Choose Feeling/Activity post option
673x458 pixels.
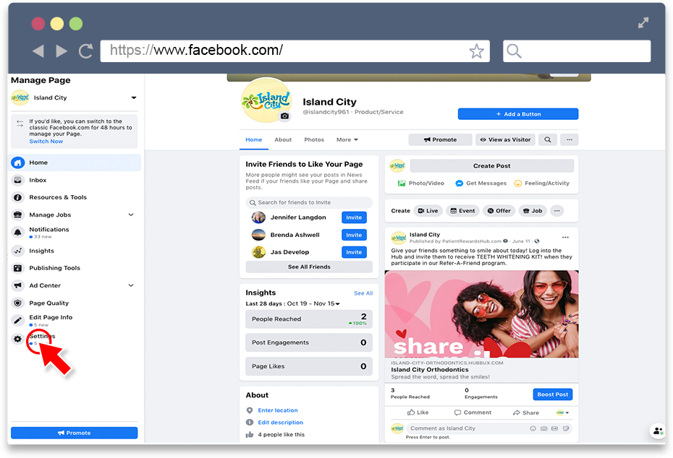tap(542, 183)
